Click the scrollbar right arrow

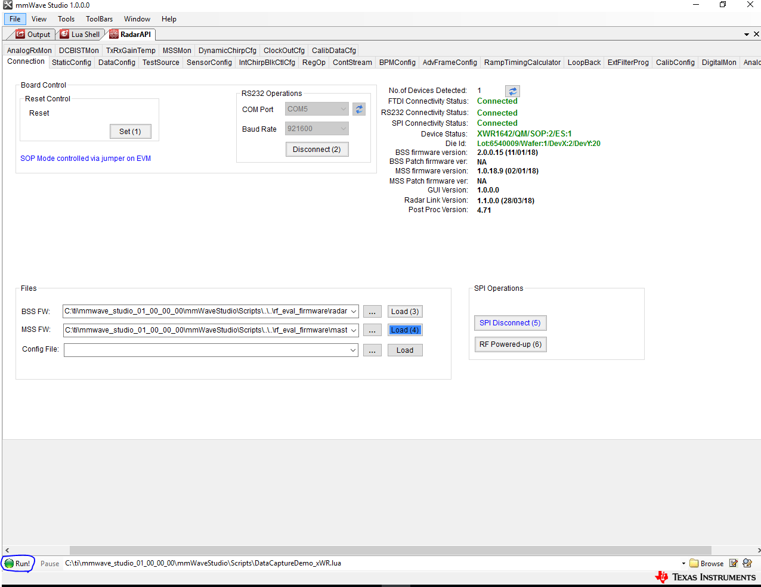tap(758, 550)
